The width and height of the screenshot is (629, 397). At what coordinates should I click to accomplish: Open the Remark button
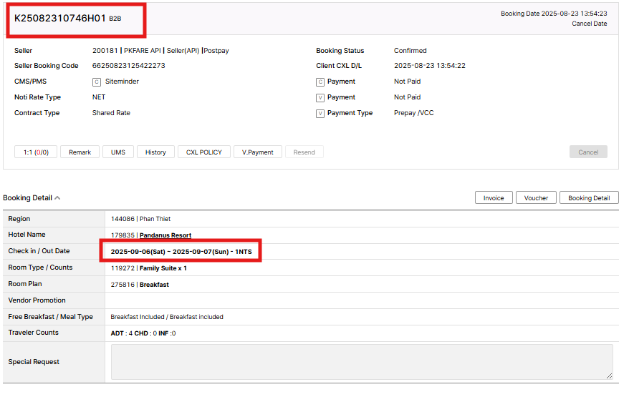point(80,152)
